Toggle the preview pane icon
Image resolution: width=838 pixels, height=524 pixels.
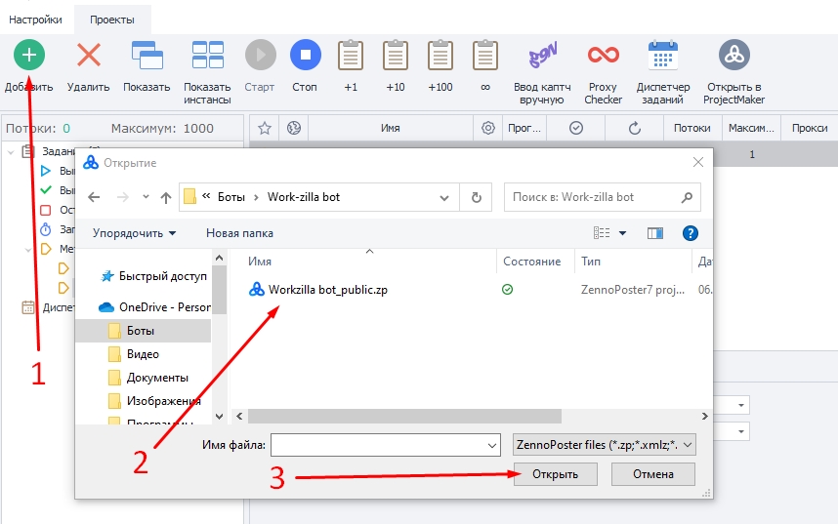[655, 233]
